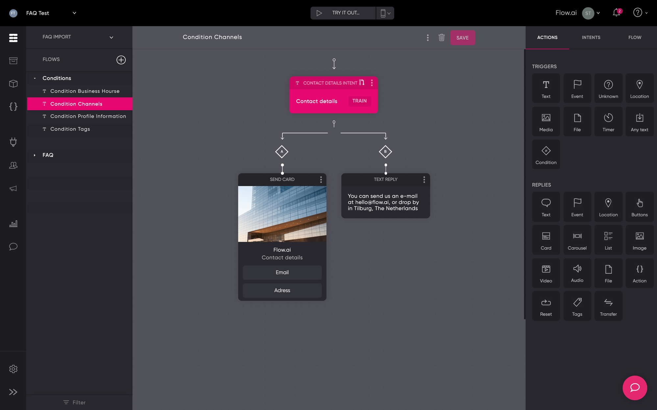This screenshot has height=410, width=657.
Task: Click the building image in Send Card
Action: pos(282,214)
